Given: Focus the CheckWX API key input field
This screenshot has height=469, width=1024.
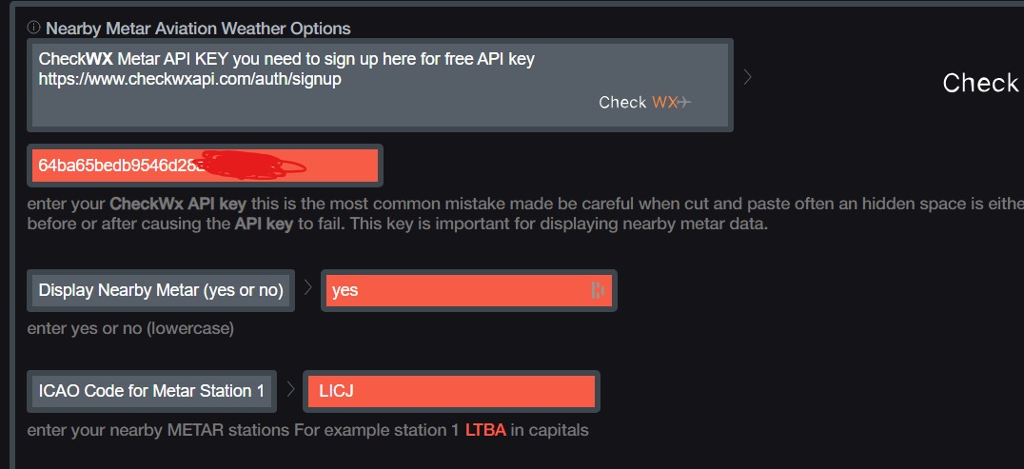Looking at the screenshot, I should click(x=205, y=166).
